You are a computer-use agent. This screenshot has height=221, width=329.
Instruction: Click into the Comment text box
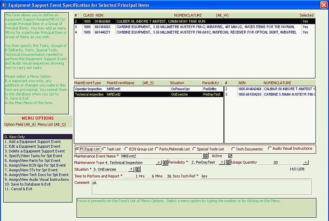(202, 187)
